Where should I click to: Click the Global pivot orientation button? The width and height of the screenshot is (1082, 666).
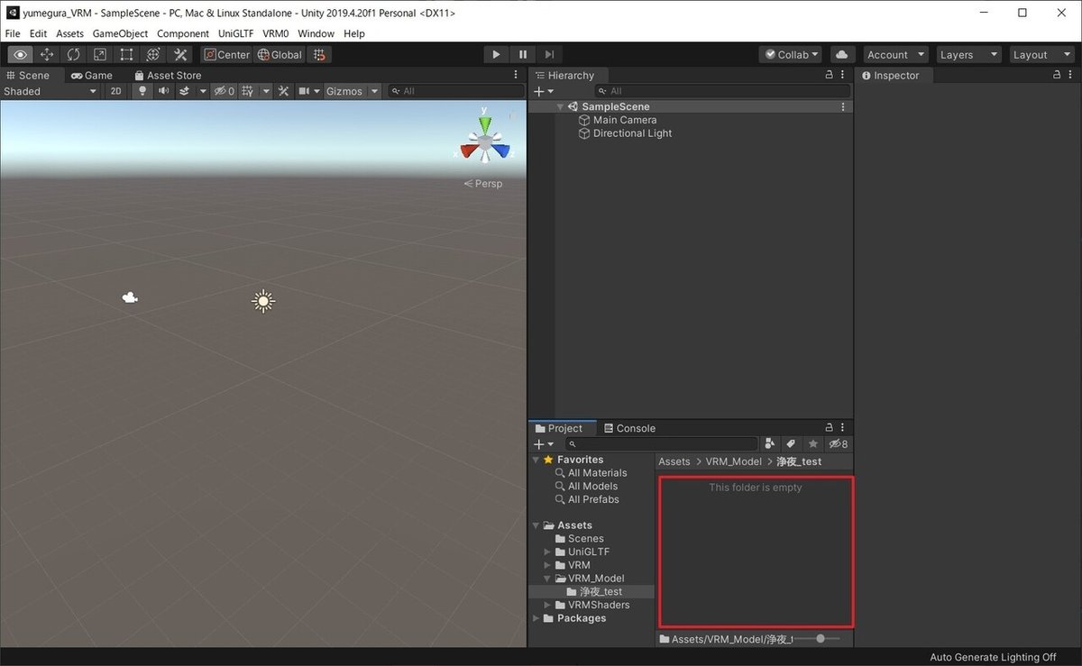tap(280, 54)
